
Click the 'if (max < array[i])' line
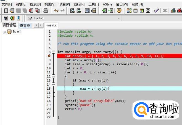[91, 80]
